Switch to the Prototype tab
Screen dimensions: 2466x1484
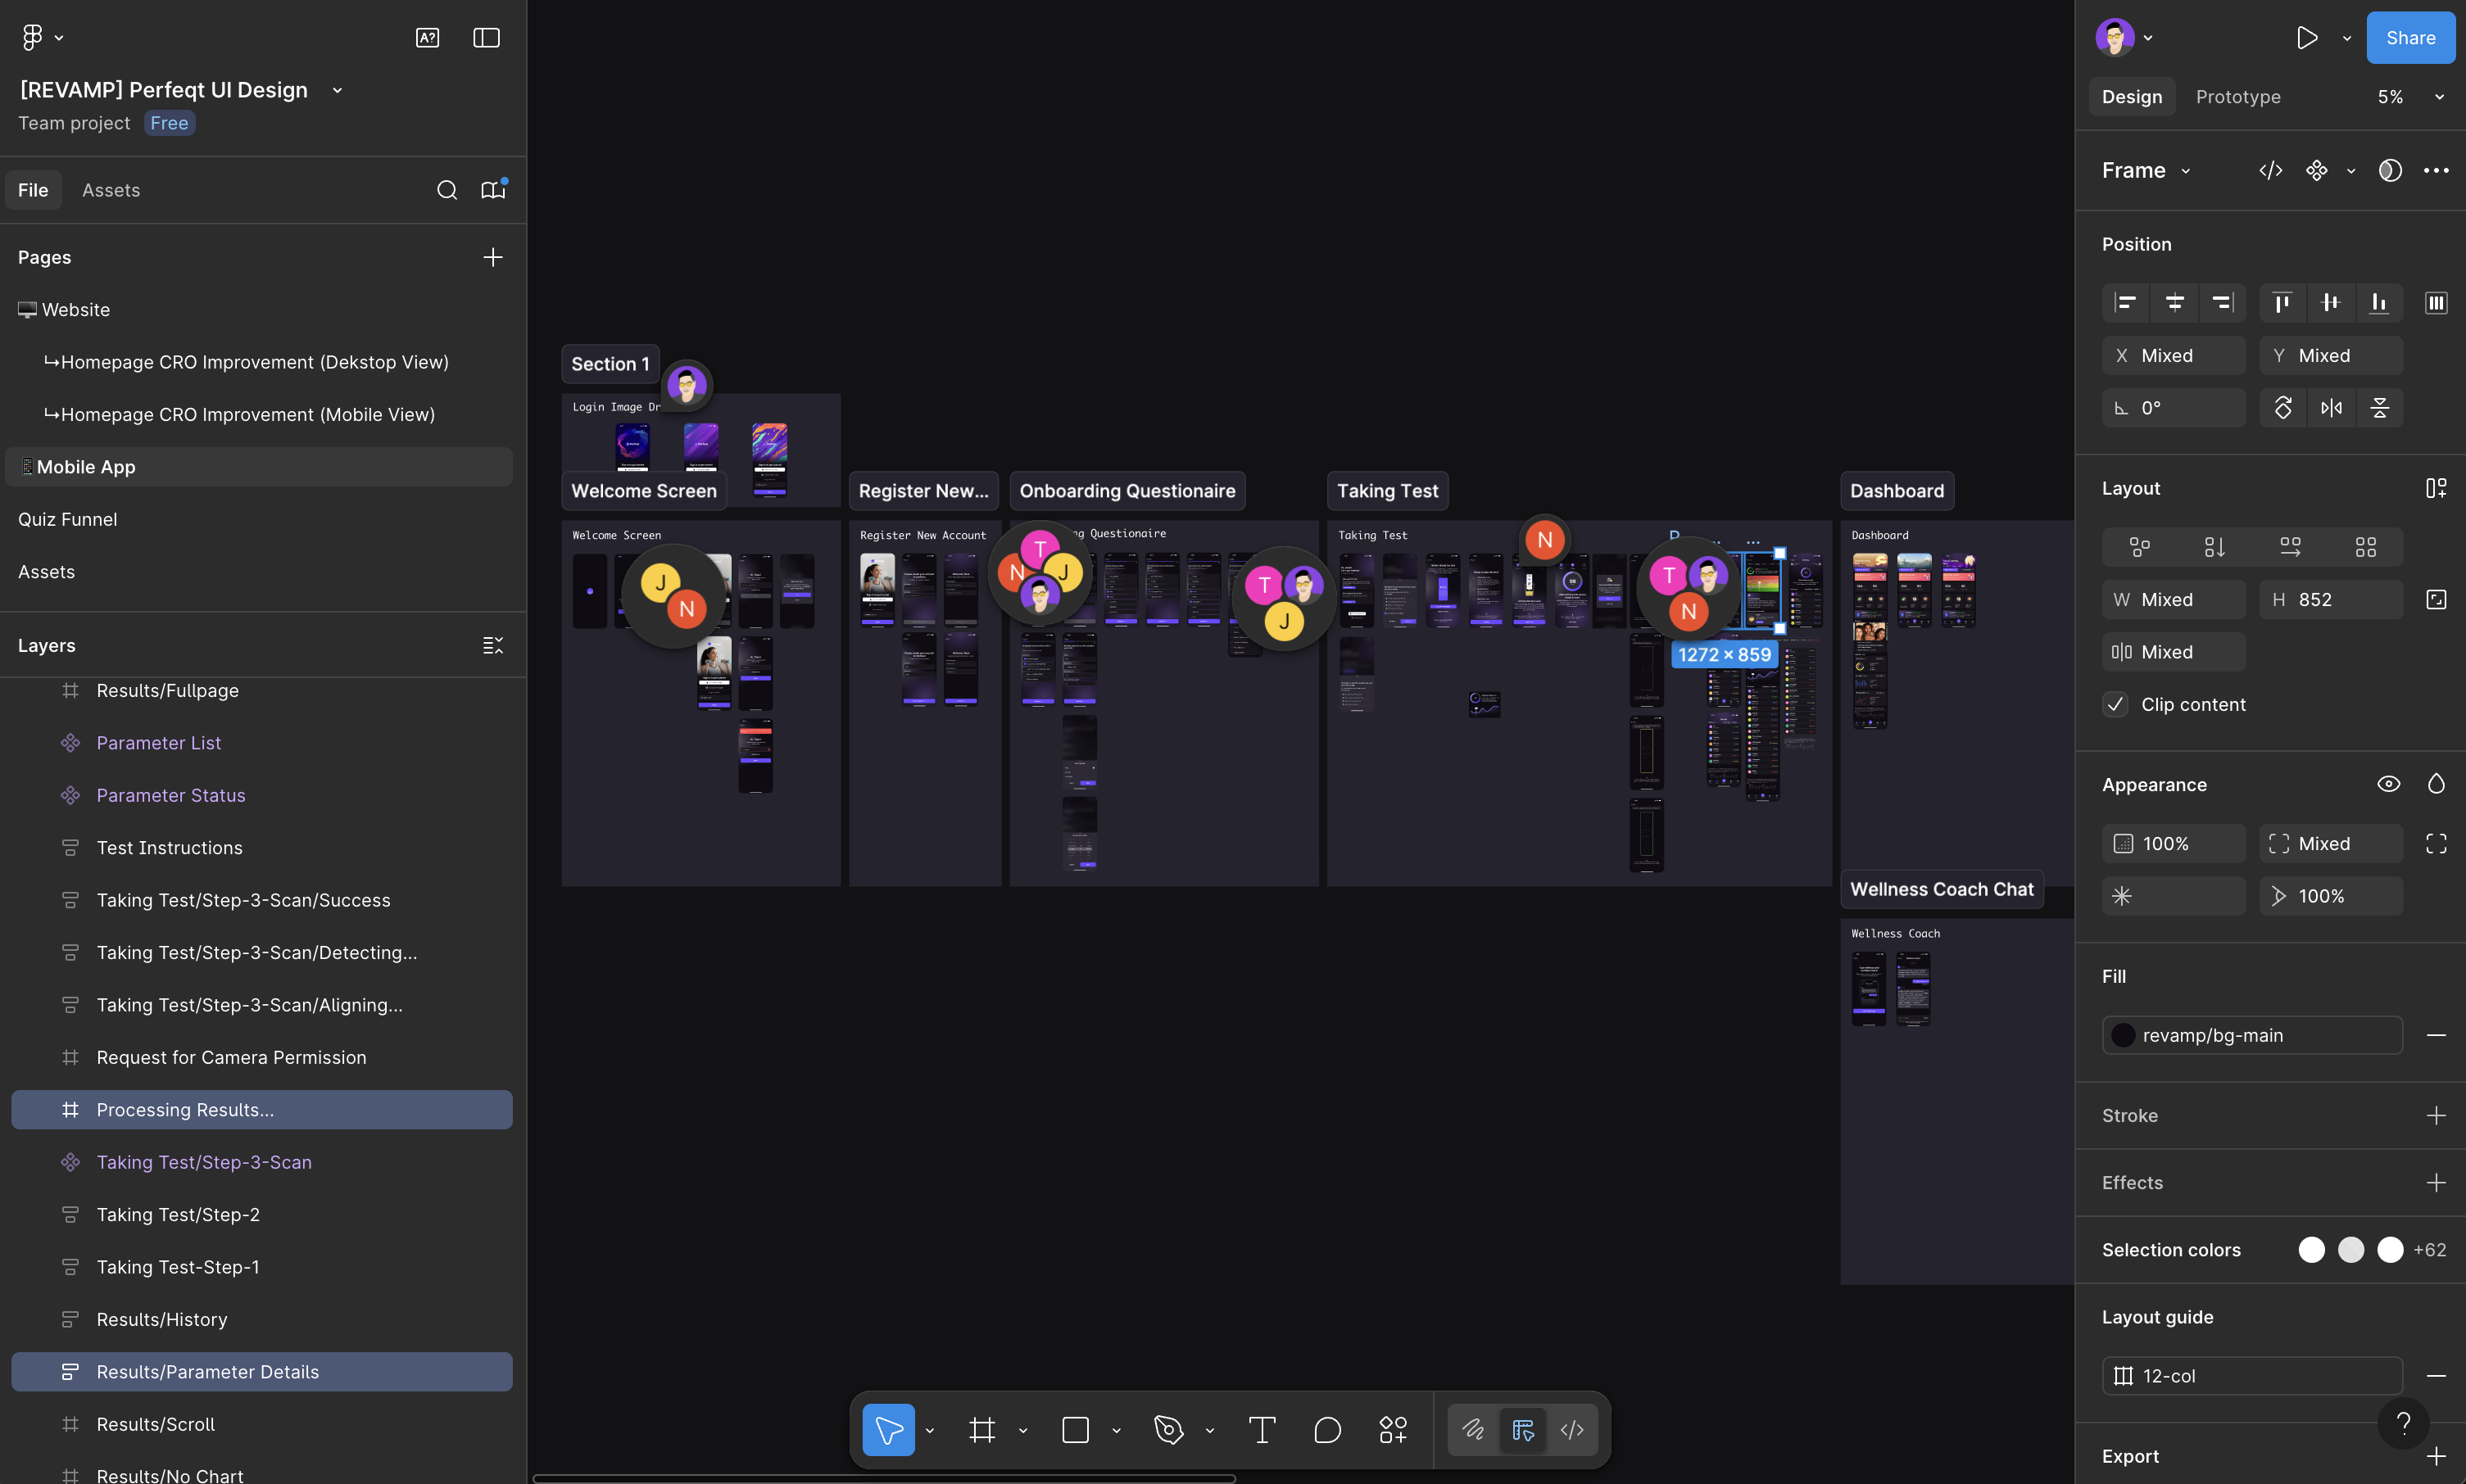pos(2237,97)
